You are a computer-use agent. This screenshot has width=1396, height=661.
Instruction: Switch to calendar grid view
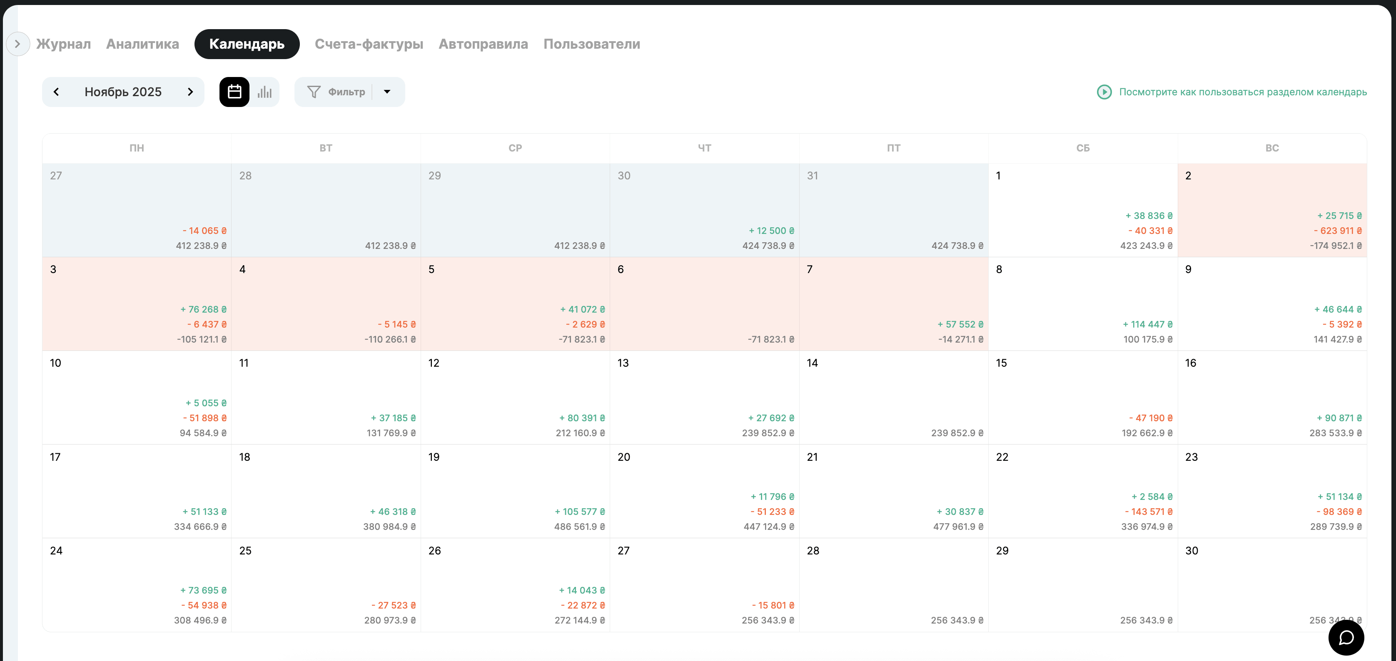pos(234,92)
